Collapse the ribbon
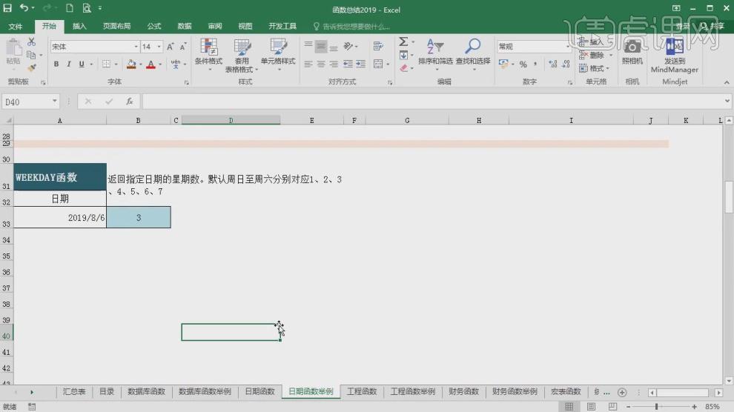The height and width of the screenshot is (412, 734). tap(727, 82)
